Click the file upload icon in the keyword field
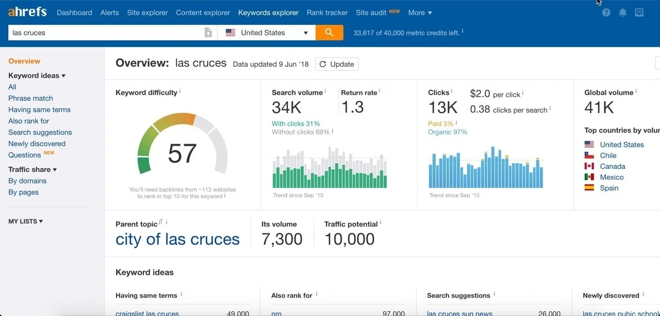The height and width of the screenshot is (316, 660). (208, 33)
